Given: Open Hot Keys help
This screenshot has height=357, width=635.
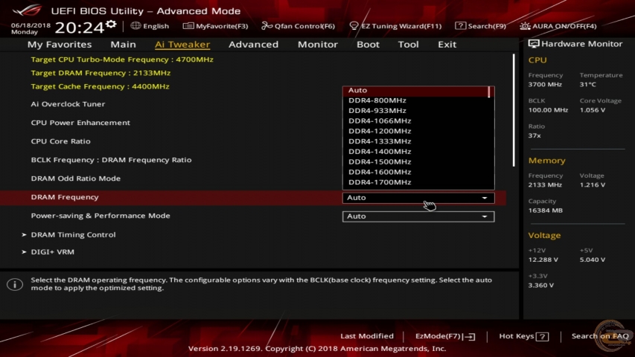Looking at the screenshot, I should [523, 336].
